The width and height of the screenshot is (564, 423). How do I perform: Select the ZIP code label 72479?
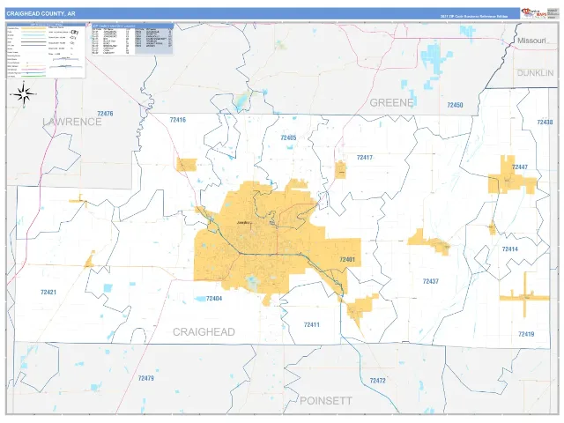[146, 378]
